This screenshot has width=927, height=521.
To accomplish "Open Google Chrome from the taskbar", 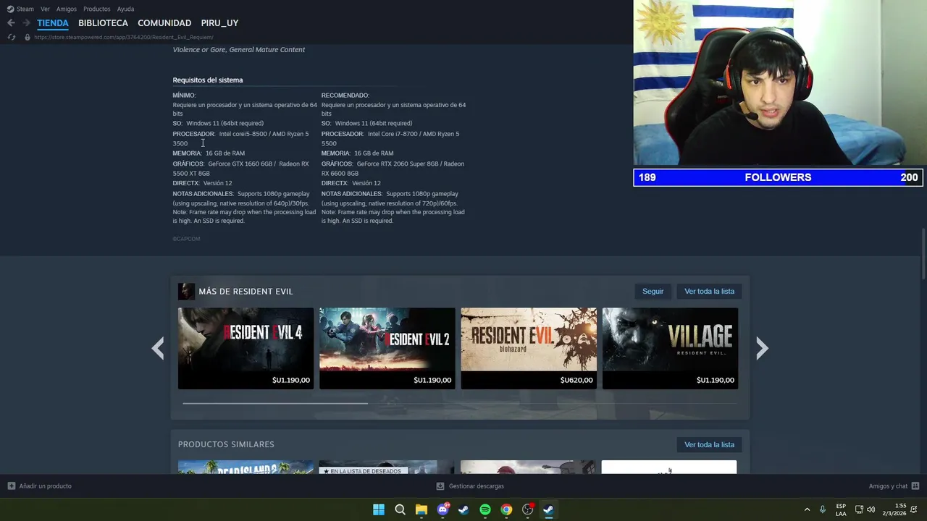I will pos(506,509).
